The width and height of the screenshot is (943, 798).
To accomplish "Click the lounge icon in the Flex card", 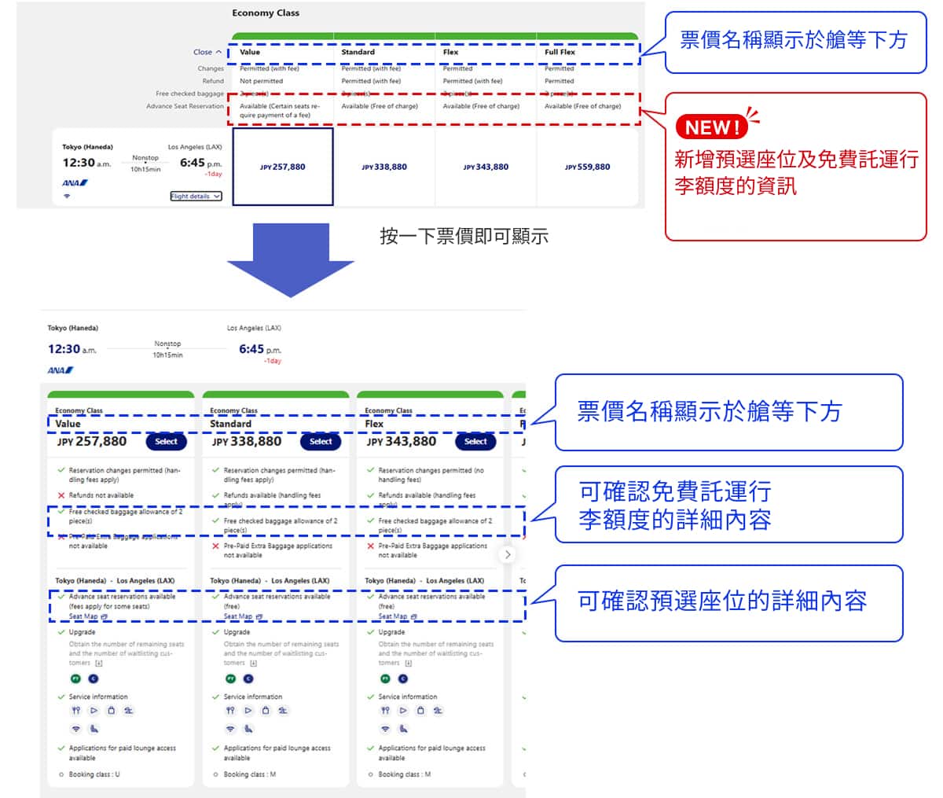I will (438, 711).
